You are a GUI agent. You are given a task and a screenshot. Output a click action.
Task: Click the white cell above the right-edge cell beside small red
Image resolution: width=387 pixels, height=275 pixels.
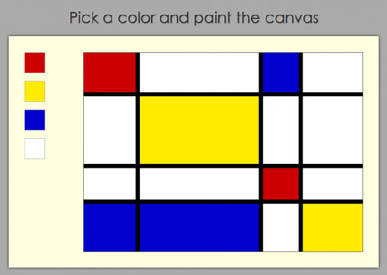(332, 130)
